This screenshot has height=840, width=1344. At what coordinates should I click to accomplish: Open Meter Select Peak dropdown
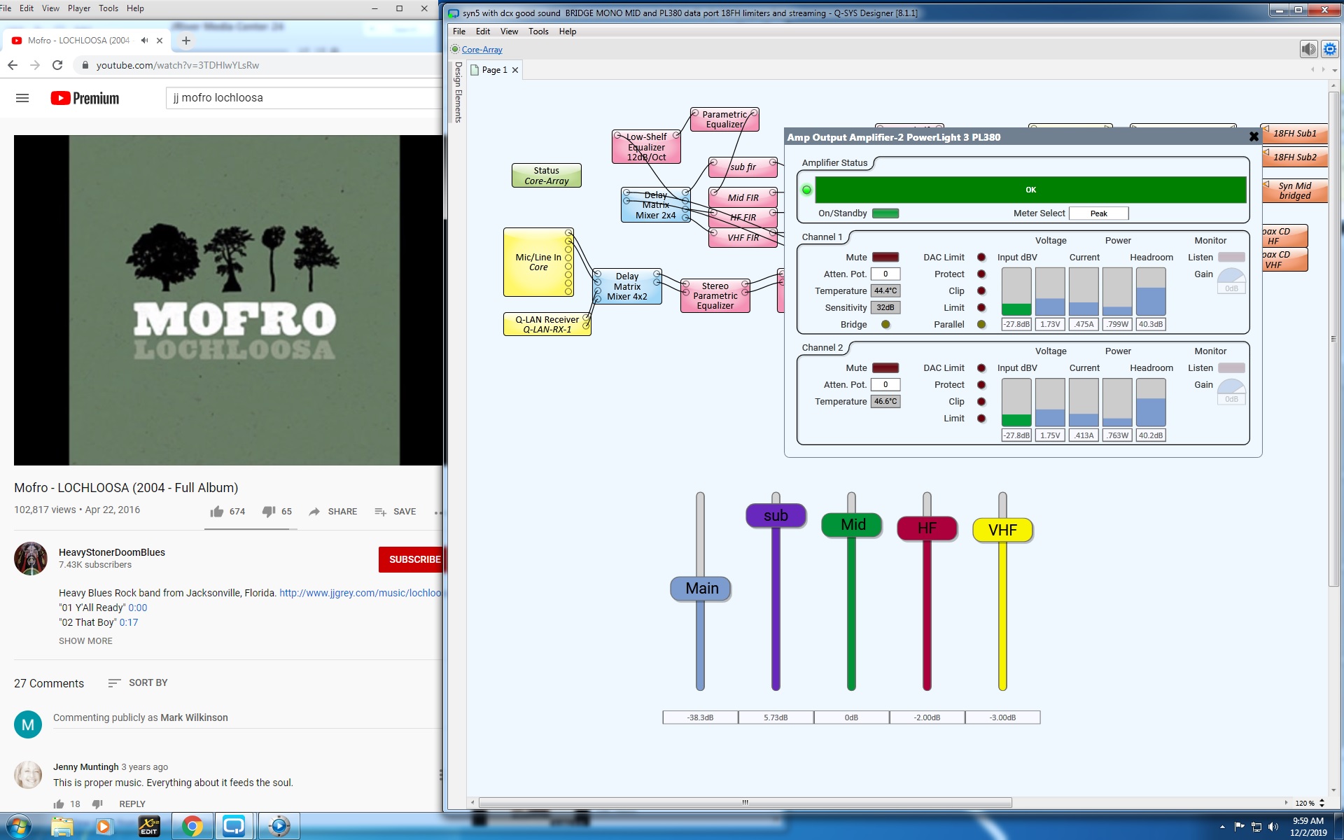[1098, 213]
